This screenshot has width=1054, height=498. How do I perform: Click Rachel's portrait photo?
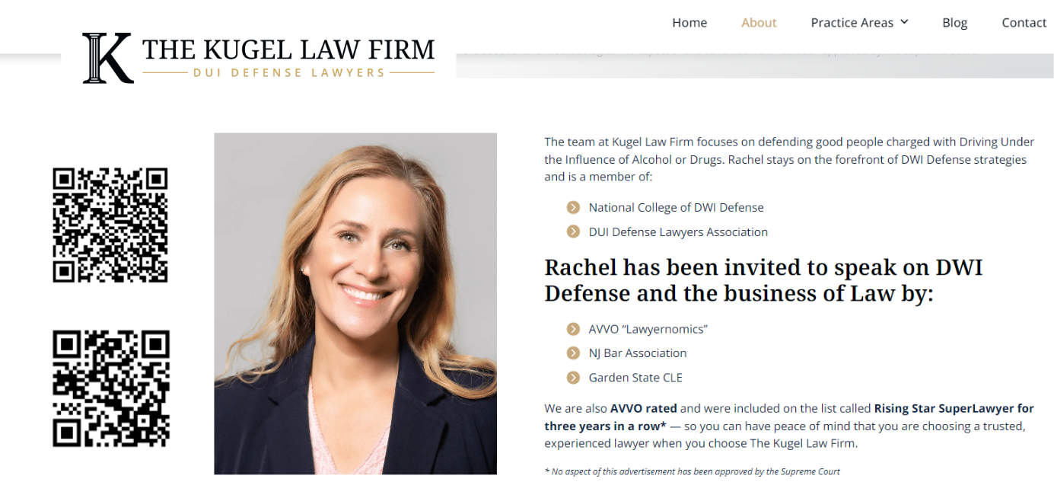coord(355,304)
